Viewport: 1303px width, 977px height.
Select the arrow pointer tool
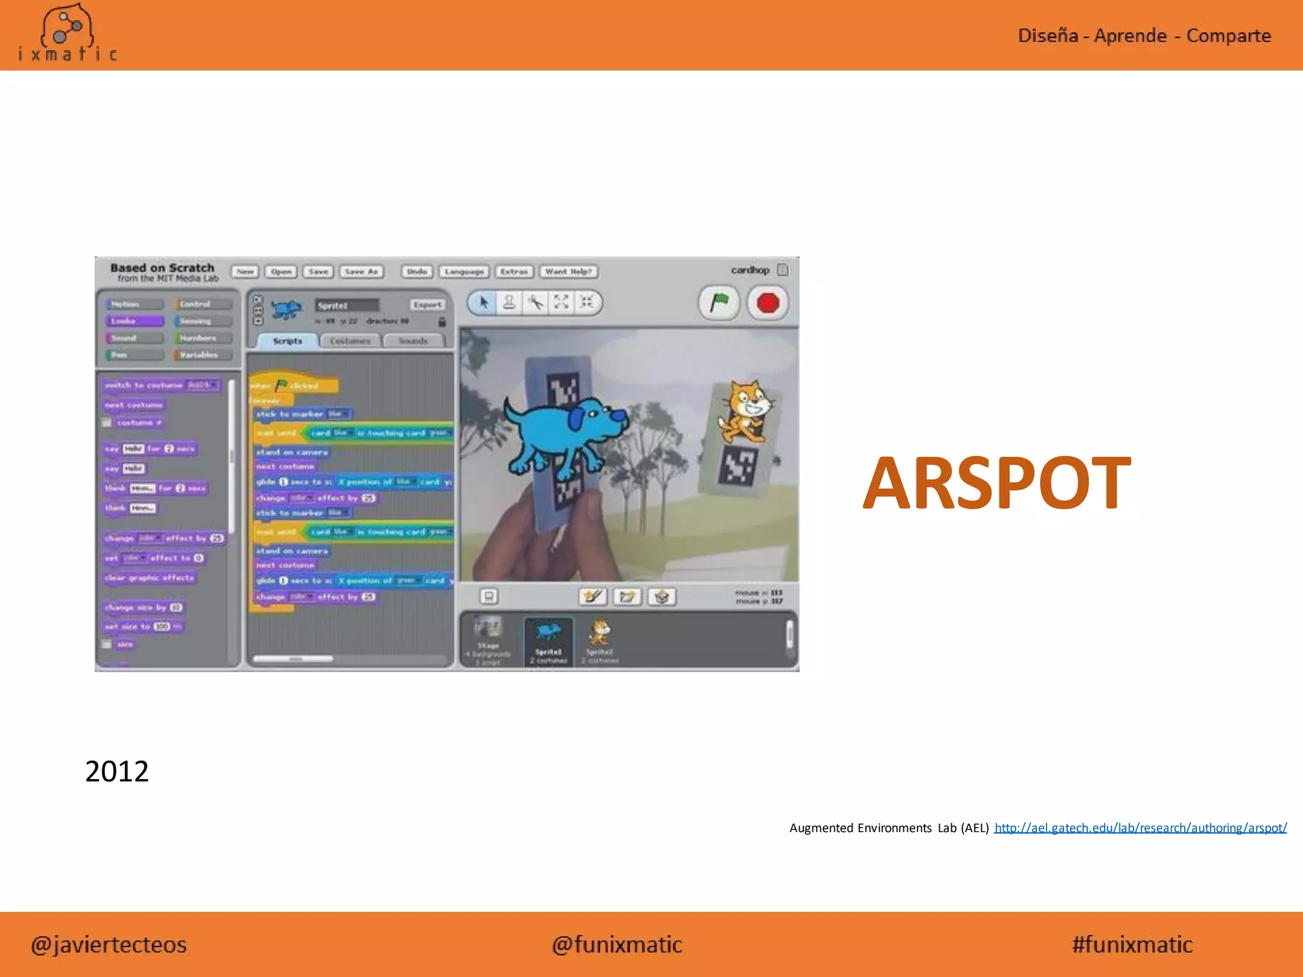[x=484, y=303]
